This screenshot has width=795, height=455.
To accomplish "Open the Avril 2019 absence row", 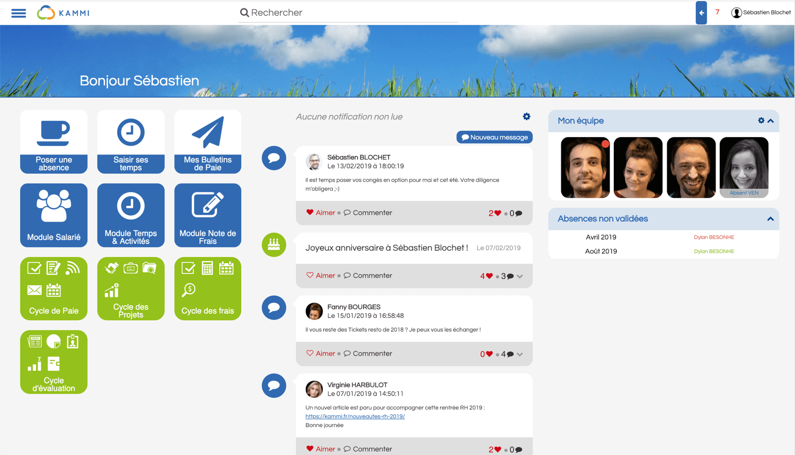I will [x=664, y=237].
